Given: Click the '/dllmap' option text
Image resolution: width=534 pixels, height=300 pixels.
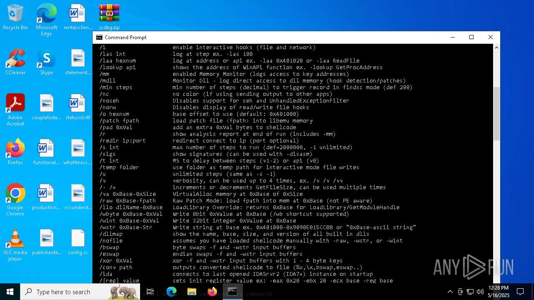Looking at the screenshot, I should pos(111,234).
